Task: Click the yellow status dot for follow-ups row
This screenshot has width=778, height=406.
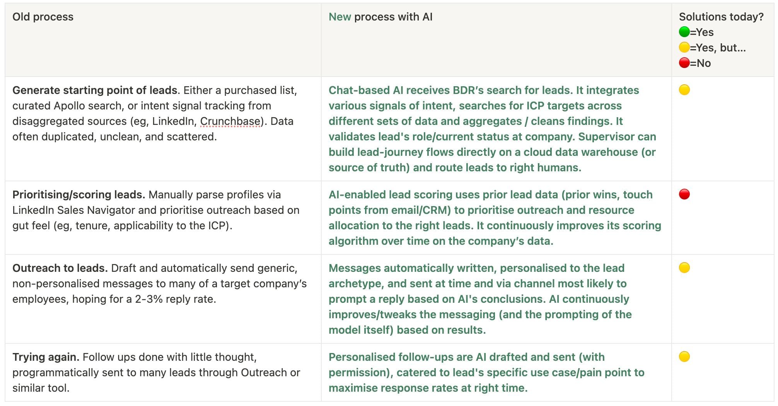Action: 684,357
